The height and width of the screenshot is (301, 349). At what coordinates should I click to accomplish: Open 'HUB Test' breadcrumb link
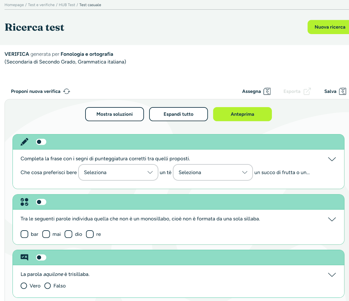[67, 5]
